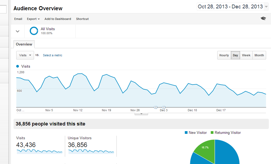Expand annotations drawer below the chart

141,114
